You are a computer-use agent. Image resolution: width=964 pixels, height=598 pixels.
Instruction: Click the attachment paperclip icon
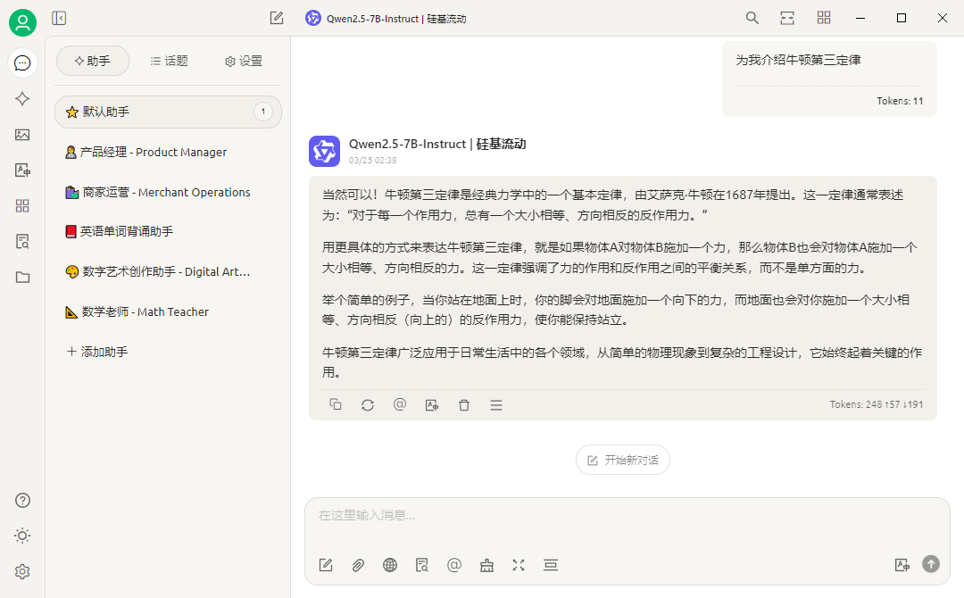[358, 565]
